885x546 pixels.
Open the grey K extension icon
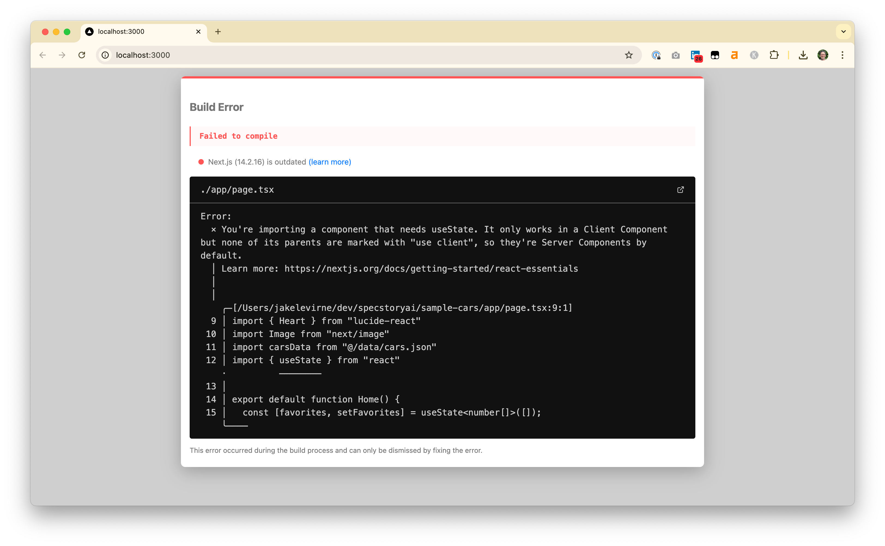754,55
